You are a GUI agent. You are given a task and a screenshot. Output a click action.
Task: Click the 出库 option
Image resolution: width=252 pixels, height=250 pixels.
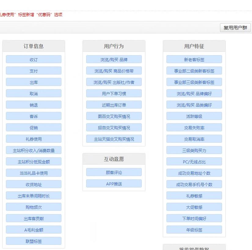click(x=33, y=82)
